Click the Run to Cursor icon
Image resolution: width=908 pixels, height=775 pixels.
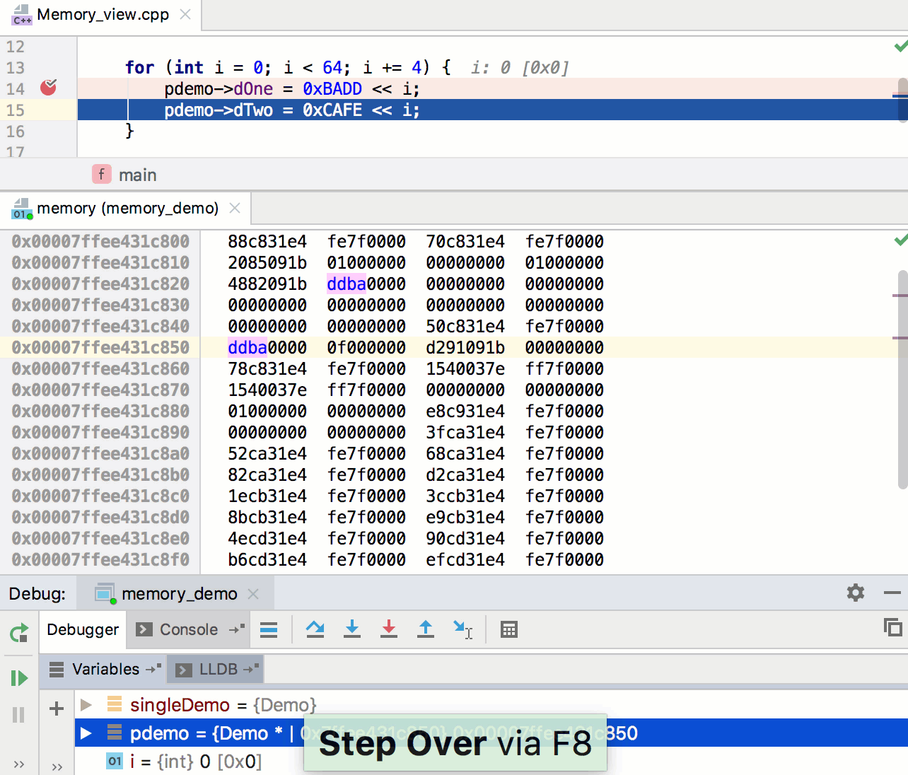click(x=462, y=629)
